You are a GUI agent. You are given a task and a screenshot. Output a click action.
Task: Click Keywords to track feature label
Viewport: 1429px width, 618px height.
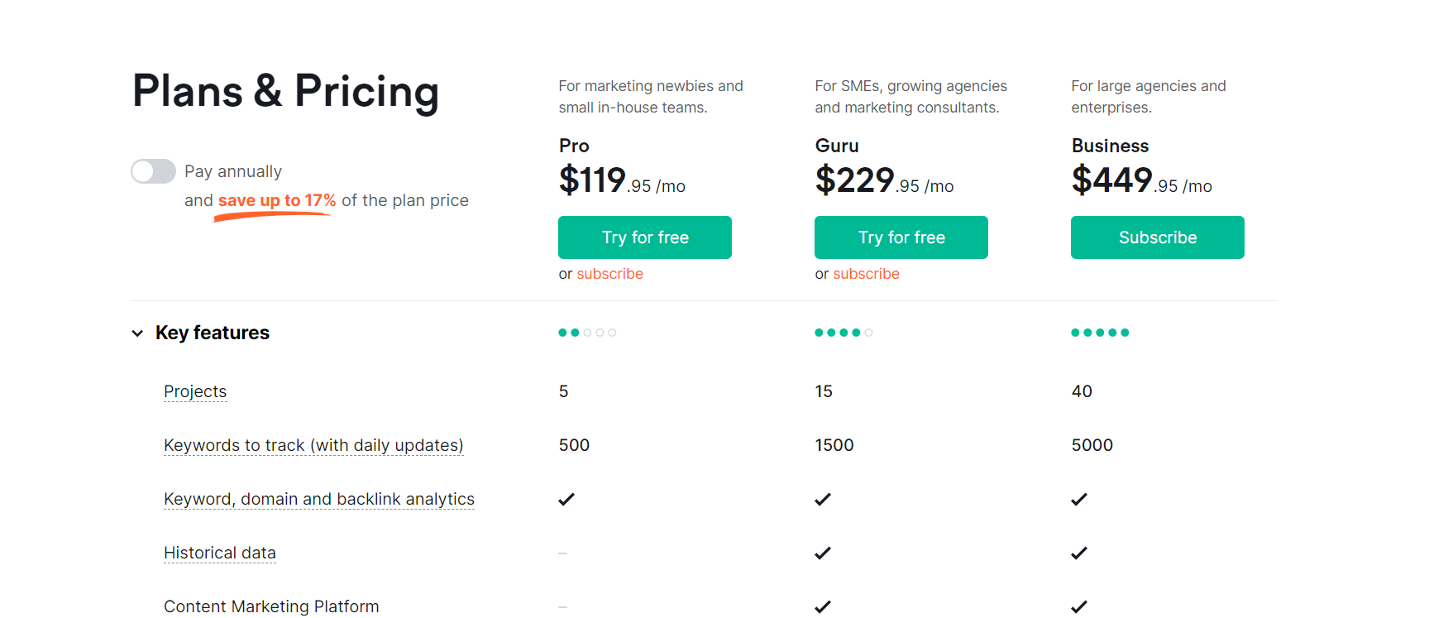tap(313, 445)
